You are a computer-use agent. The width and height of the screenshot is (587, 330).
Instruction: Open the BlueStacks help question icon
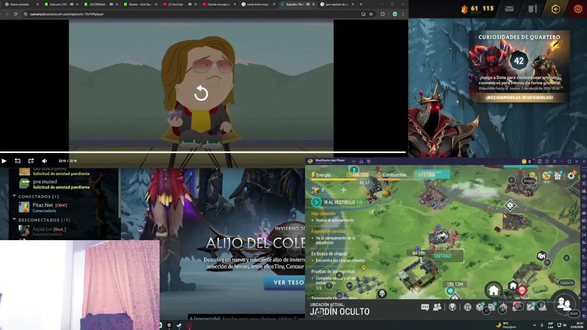pyautogui.click(x=547, y=161)
